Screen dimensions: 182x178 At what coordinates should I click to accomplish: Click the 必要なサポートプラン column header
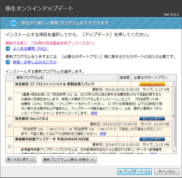coord(153,78)
